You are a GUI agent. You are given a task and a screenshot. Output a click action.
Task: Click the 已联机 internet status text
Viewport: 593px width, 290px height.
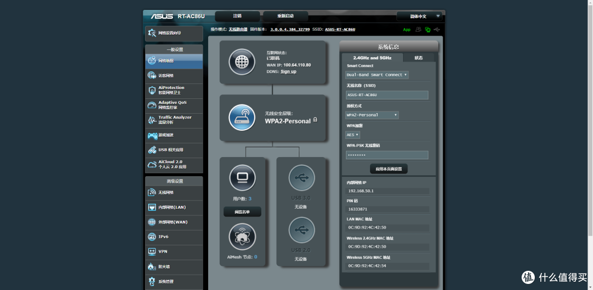[273, 58]
